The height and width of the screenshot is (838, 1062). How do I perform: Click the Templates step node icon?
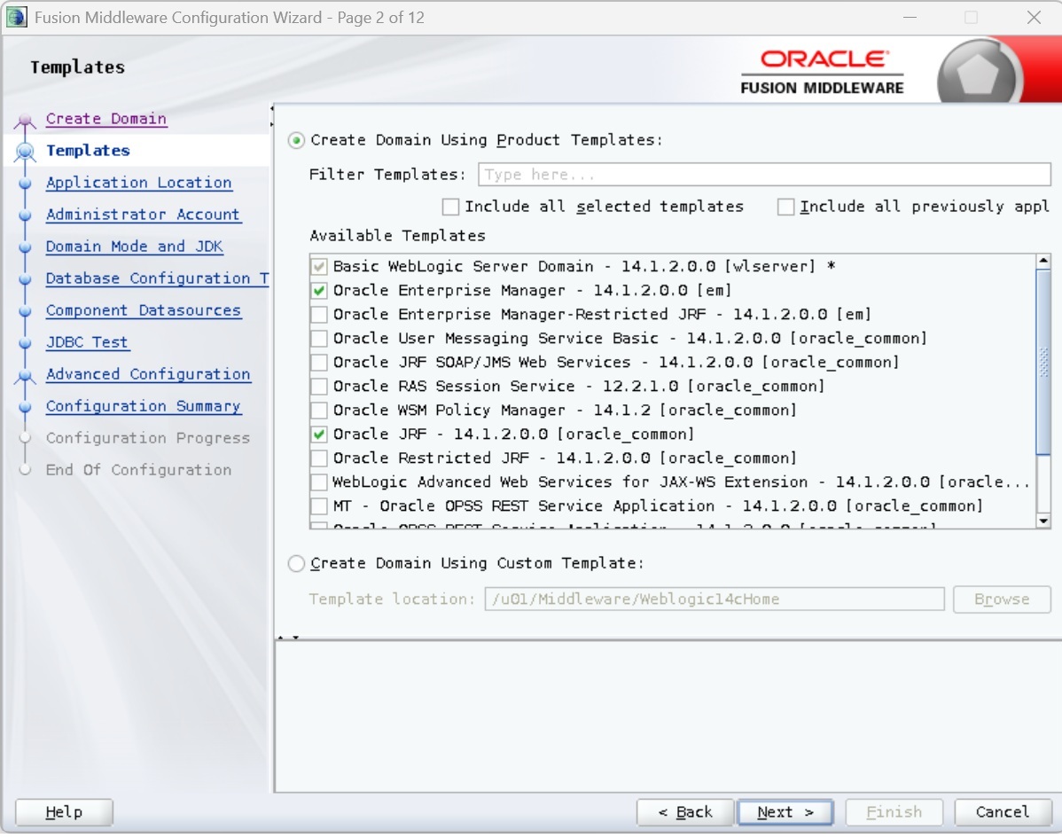click(x=25, y=151)
